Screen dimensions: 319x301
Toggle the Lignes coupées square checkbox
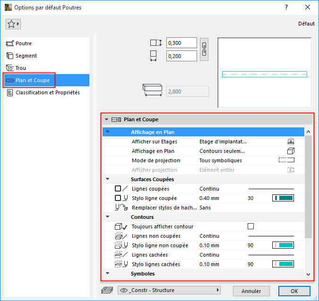[x=118, y=189]
